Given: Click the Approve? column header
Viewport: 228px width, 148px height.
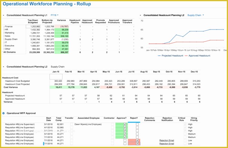Looking at the screenshot, I should [121, 118].
